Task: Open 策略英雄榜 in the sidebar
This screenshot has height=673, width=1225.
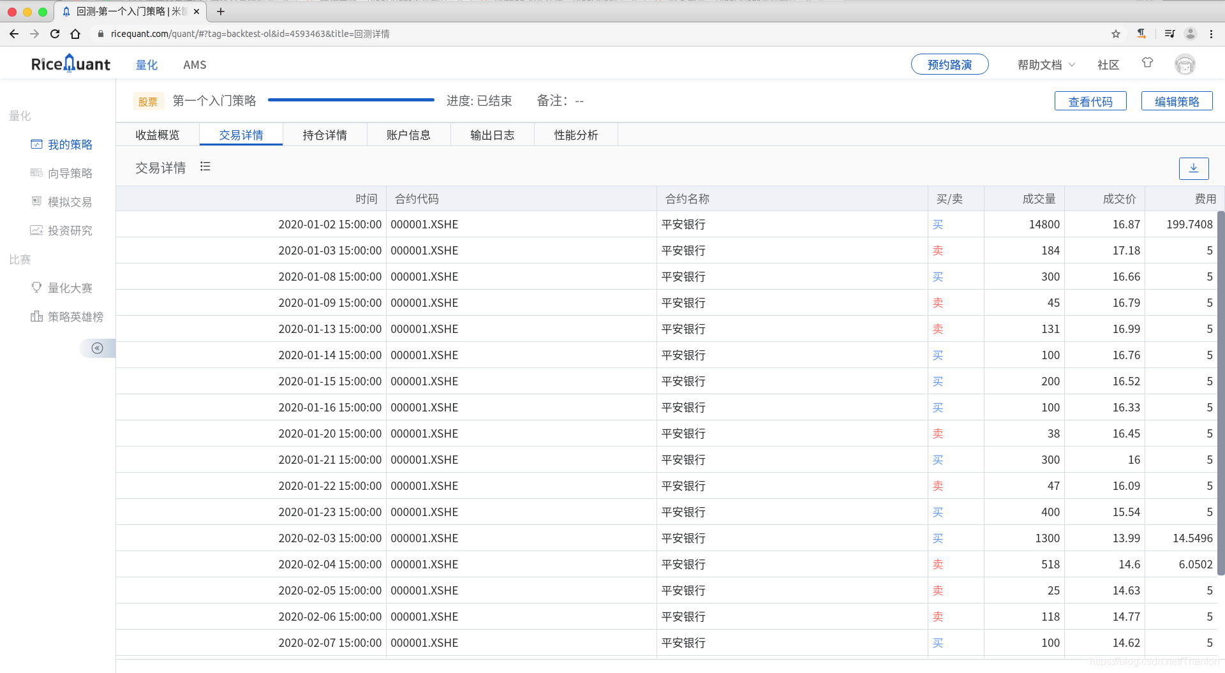Action: coord(67,317)
